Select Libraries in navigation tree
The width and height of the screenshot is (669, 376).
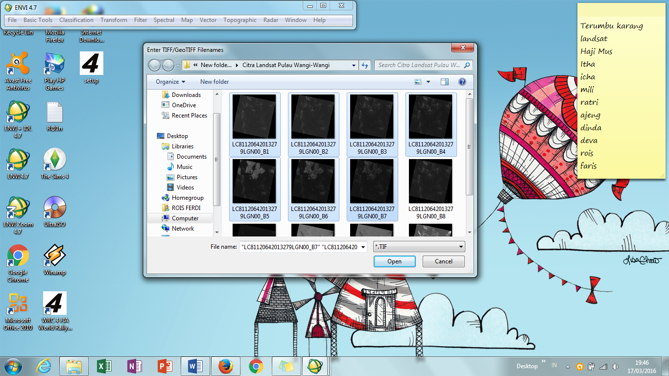[182, 146]
